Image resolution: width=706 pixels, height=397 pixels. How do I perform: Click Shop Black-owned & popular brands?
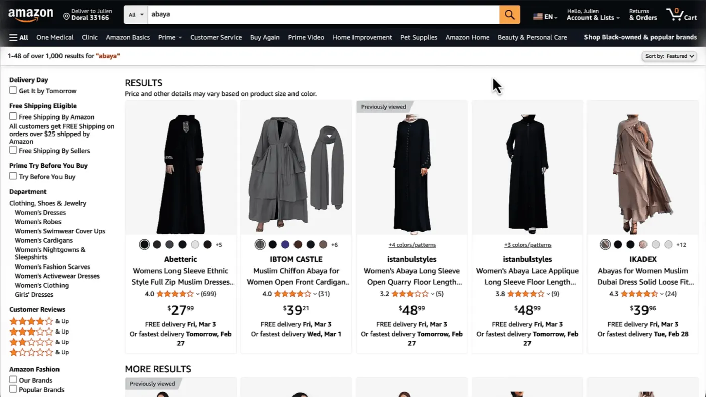coord(640,37)
